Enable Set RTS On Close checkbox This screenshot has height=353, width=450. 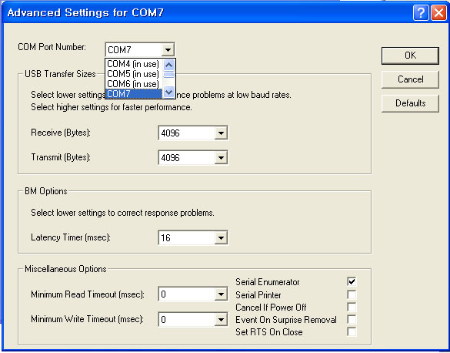point(352,331)
